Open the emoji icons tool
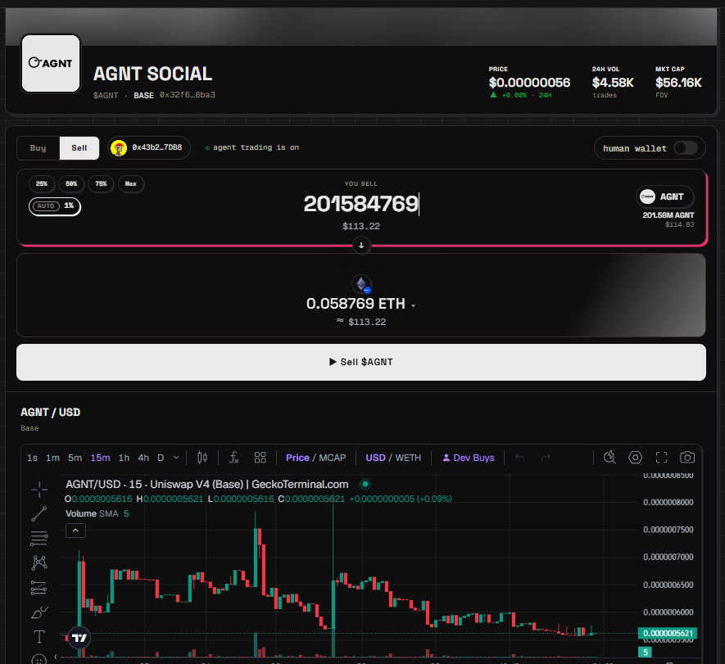The width and height of the screenshot is (725, 664). tap(39, 659)
